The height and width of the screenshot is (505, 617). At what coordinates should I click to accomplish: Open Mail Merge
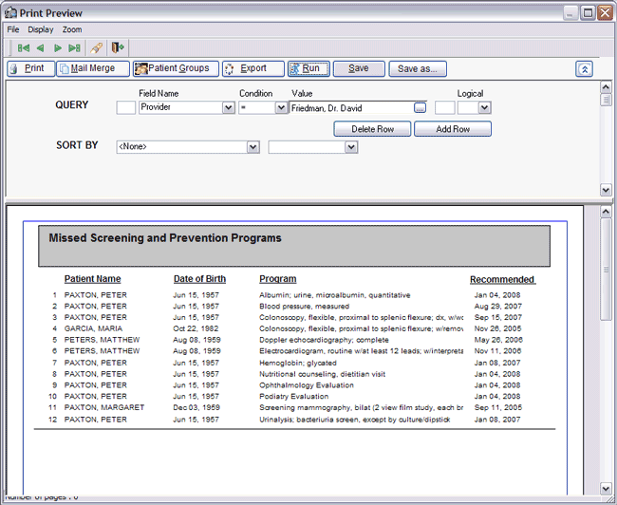pos(93,68)
